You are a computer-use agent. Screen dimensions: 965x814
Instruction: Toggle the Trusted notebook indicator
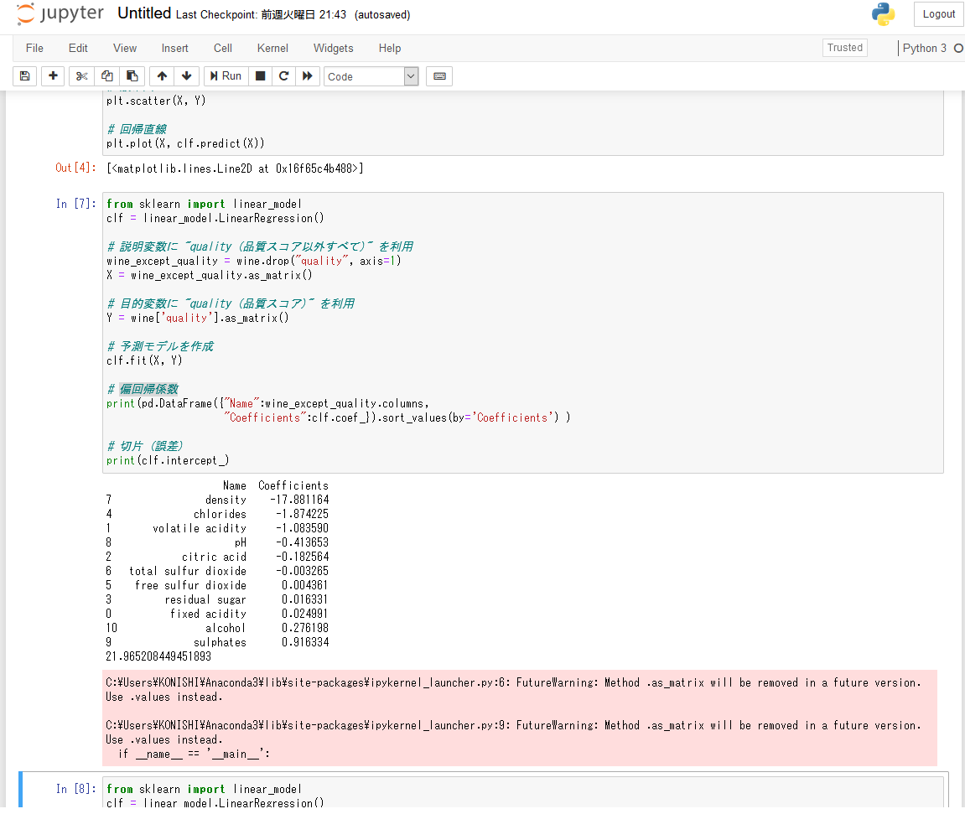coord(844,48)
